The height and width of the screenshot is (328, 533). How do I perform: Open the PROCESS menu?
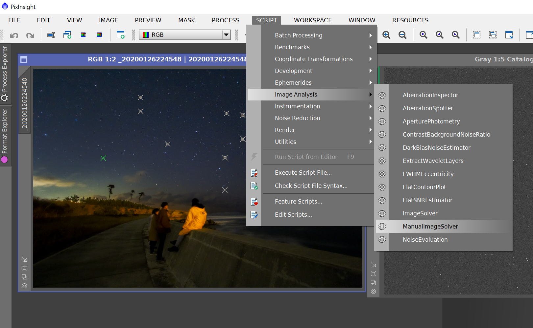[x=226, y=20]
